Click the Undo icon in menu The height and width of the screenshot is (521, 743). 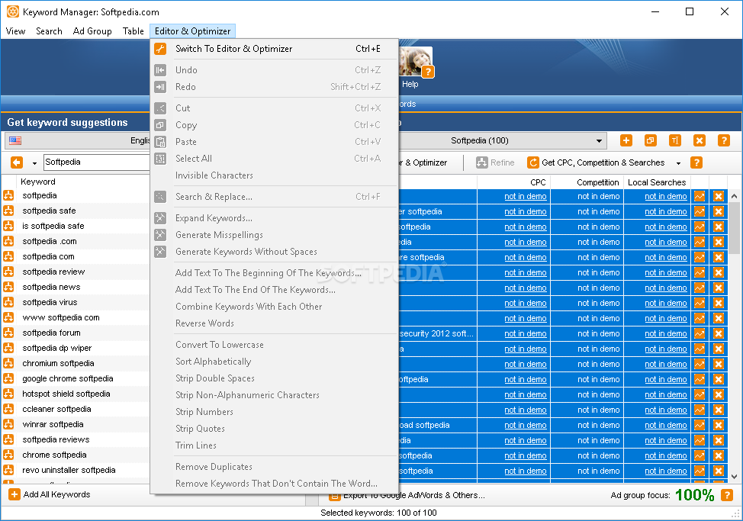(160, 70)
